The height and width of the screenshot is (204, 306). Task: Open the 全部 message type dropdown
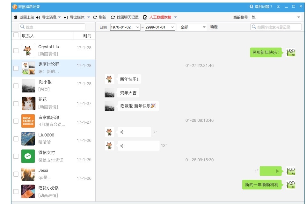(x=204, y=27)
